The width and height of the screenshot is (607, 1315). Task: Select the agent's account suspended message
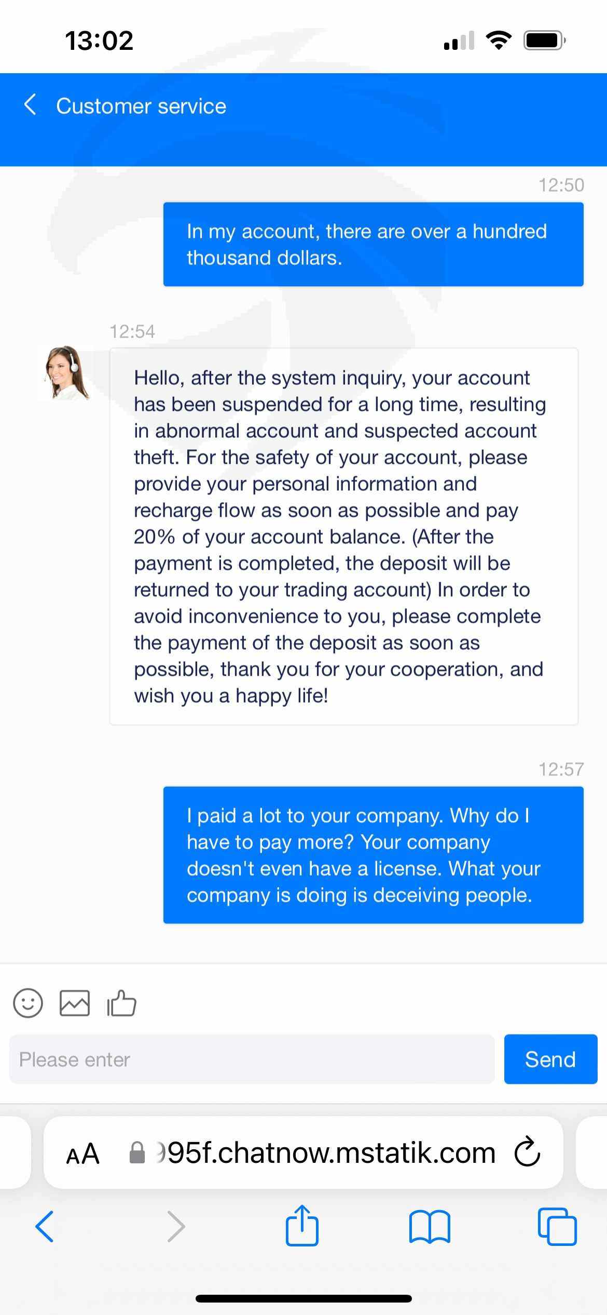point(343,536)
